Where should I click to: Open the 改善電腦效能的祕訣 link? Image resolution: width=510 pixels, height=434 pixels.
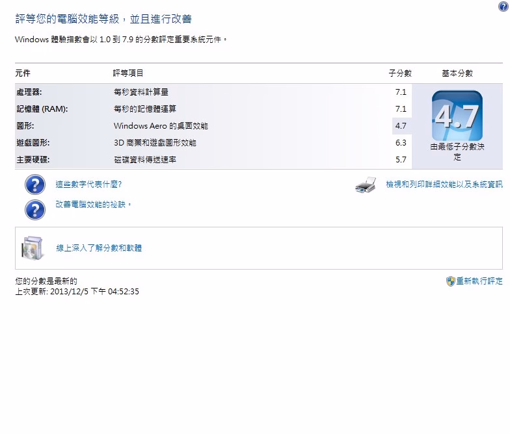coord(93,204)
